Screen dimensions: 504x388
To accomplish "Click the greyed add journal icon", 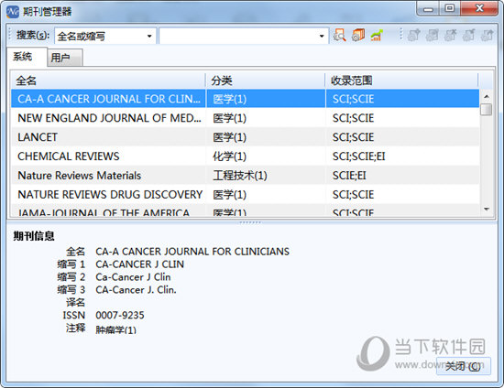I will [x=413, y=36].
